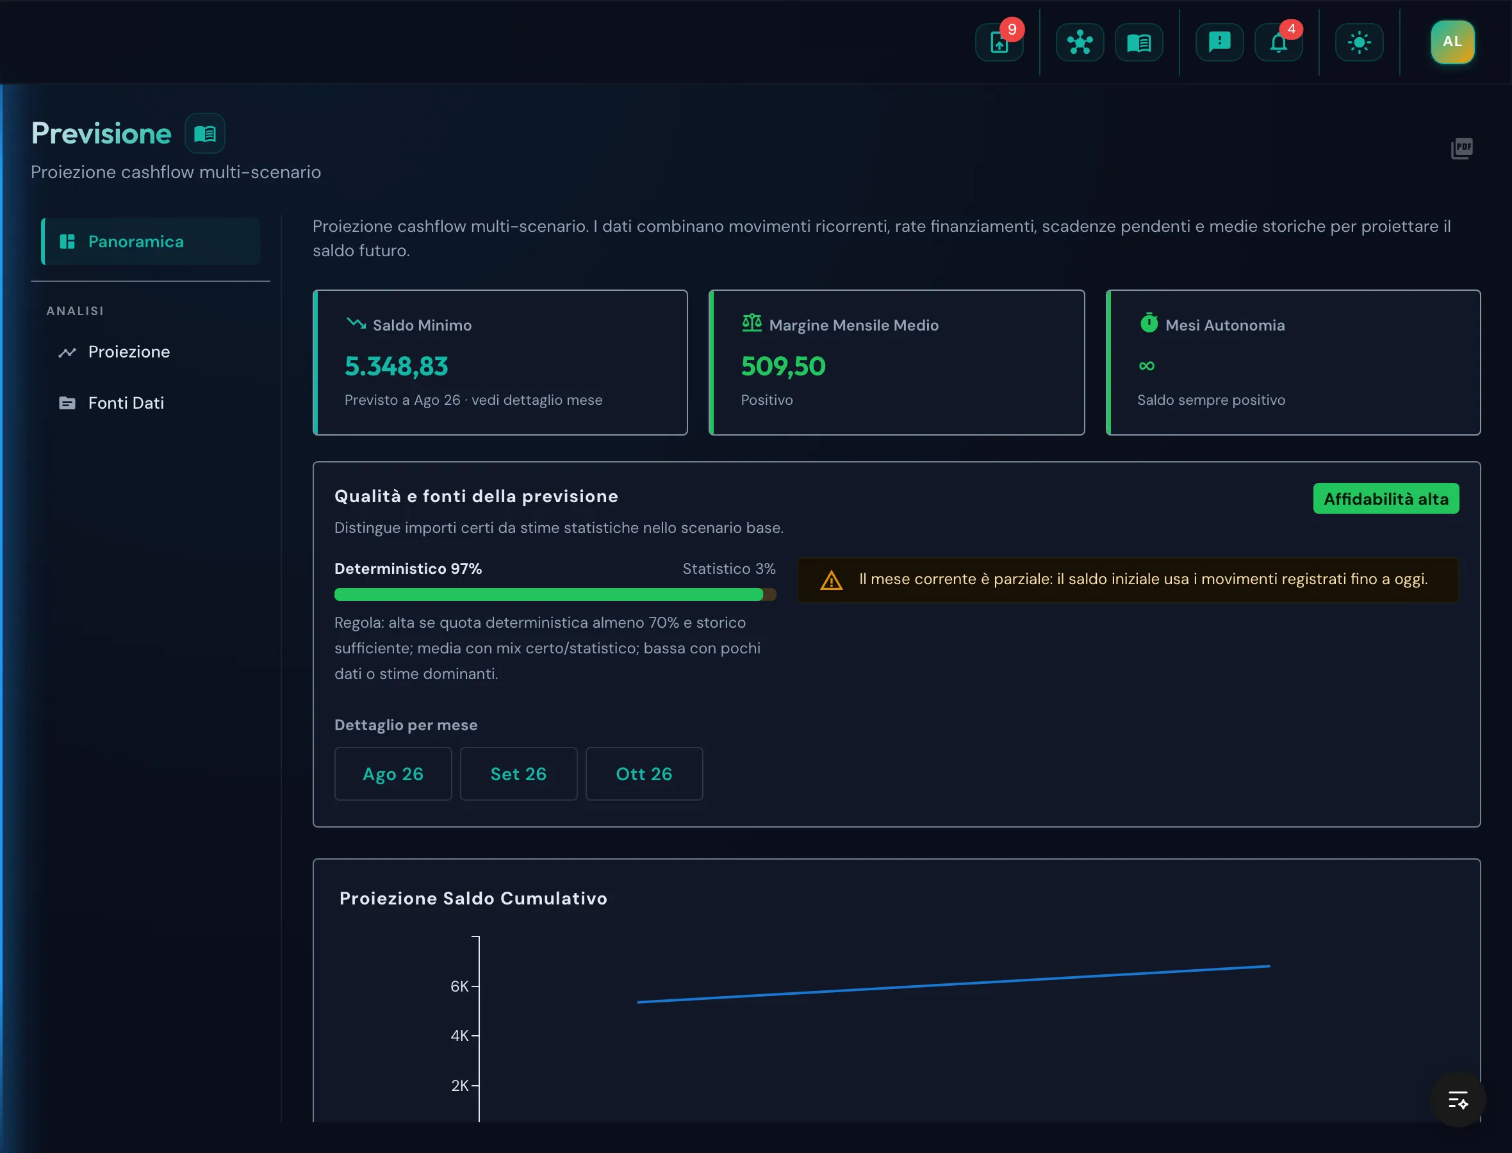Viewport: 1512px width, 1153px height.
Task: Open notifications bell with badge 4
Action: click(x=1278, y=42)
